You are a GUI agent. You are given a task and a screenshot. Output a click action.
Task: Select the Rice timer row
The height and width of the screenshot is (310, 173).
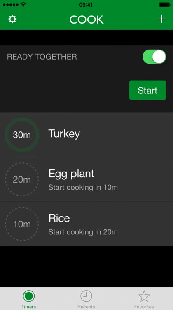point(86,224)
